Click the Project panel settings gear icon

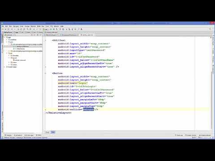[38, 35]
